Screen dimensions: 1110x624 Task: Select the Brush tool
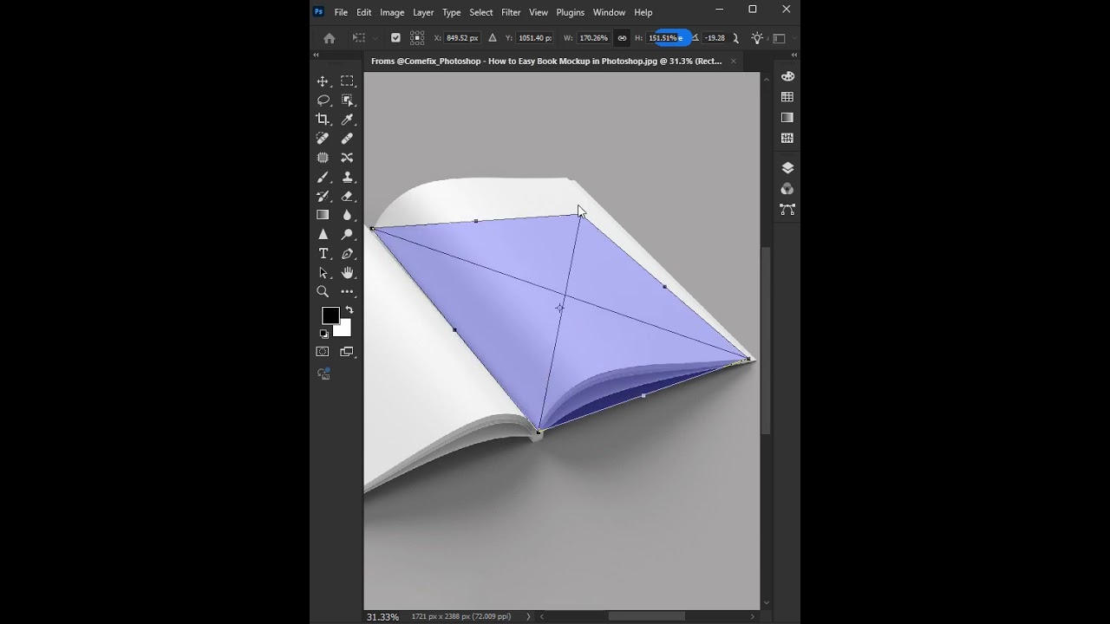point(323,177)
